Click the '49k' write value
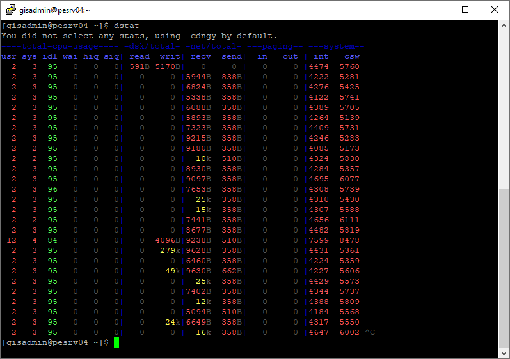The image size is (510, 359). (173, 271)
